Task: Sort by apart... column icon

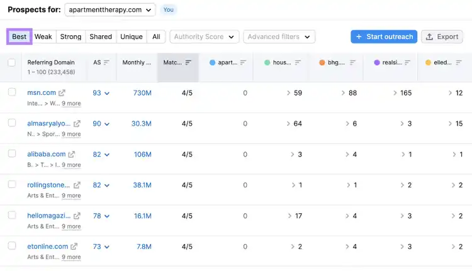Action: 243,62
